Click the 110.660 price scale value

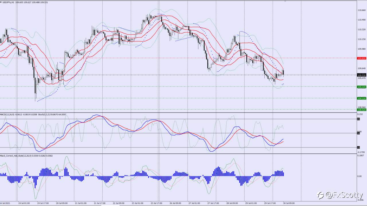point(361,10)
